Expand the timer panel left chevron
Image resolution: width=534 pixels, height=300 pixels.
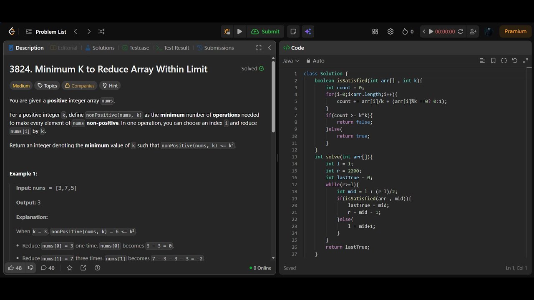424,31
